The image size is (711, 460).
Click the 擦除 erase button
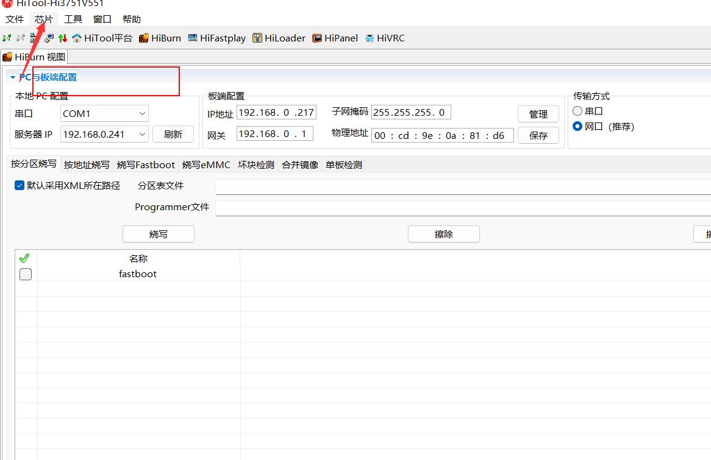coord(443,234)
